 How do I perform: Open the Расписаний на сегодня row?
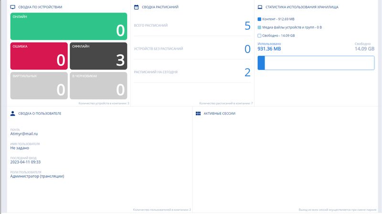coord(192,72)
